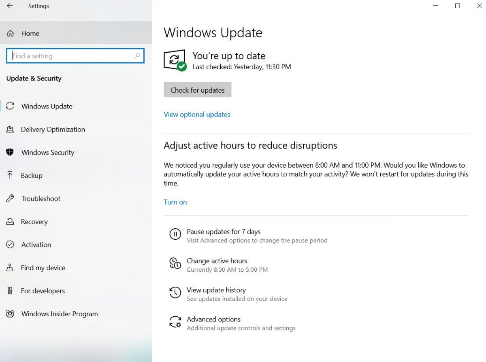The height and width of the screenshot is (362, 486).
Task: Click Turn on for automatic active hours
Action: [175, 202]
